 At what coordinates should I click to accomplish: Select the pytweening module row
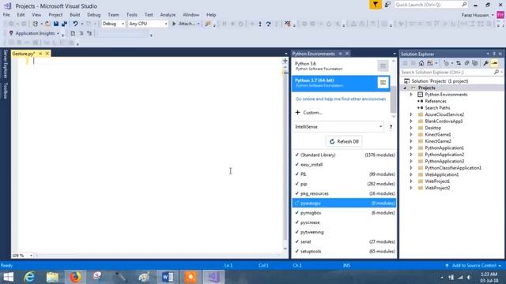[x=344, y=232]
